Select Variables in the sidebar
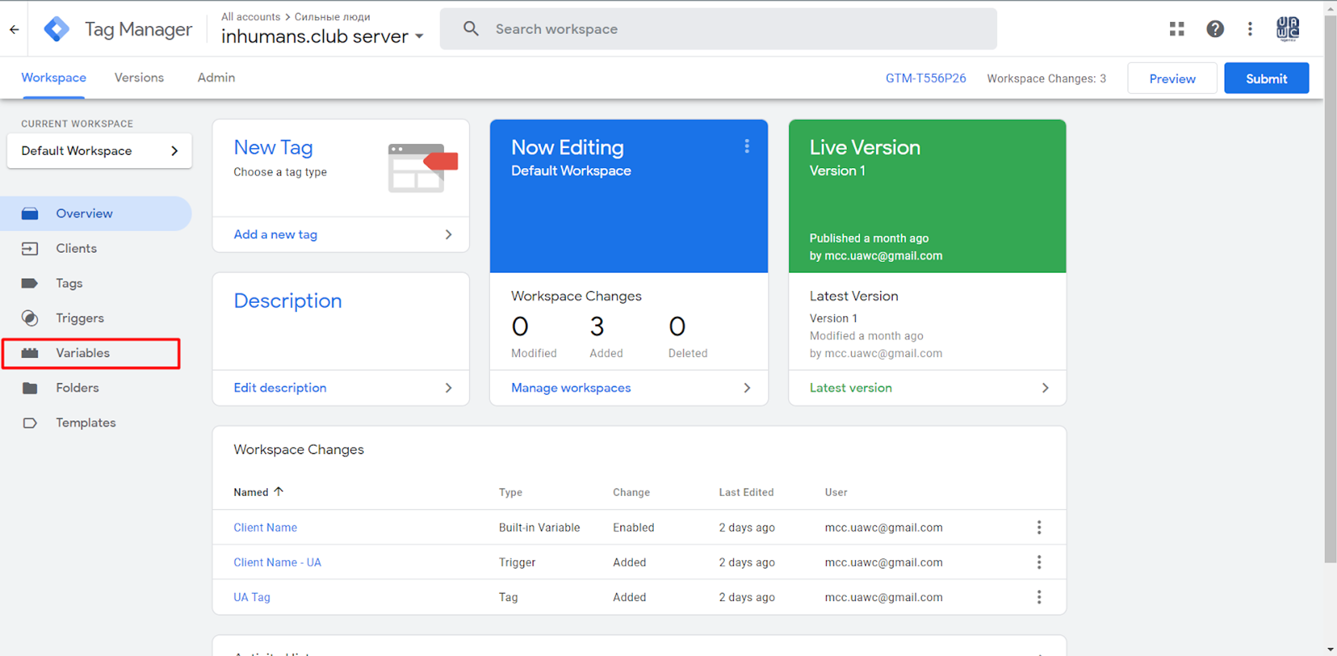The width and height of the screenshot is (1337, 656). tap(83, 353)
